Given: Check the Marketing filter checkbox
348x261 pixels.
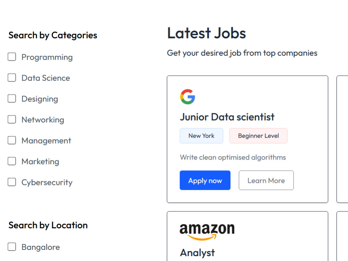Looking at the screenshot, I should point(12,161).
